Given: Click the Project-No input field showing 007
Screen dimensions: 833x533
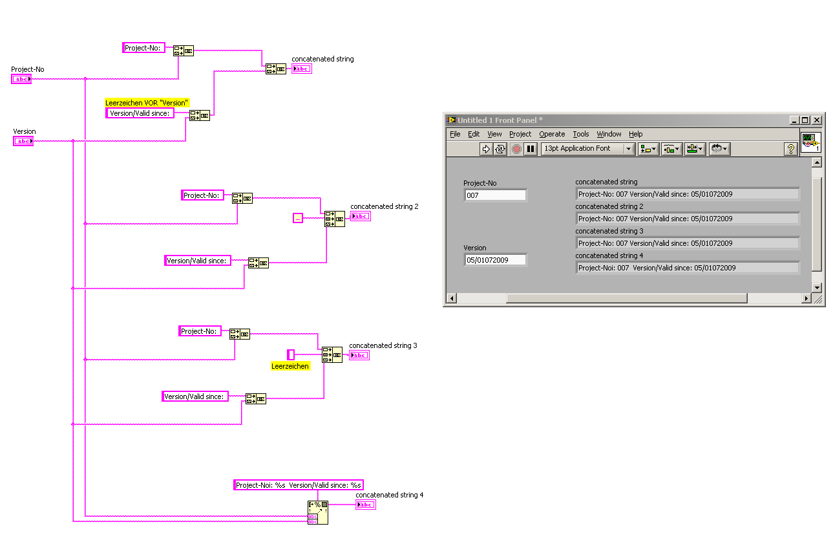Looking at the screenshot, I should 495,195.
